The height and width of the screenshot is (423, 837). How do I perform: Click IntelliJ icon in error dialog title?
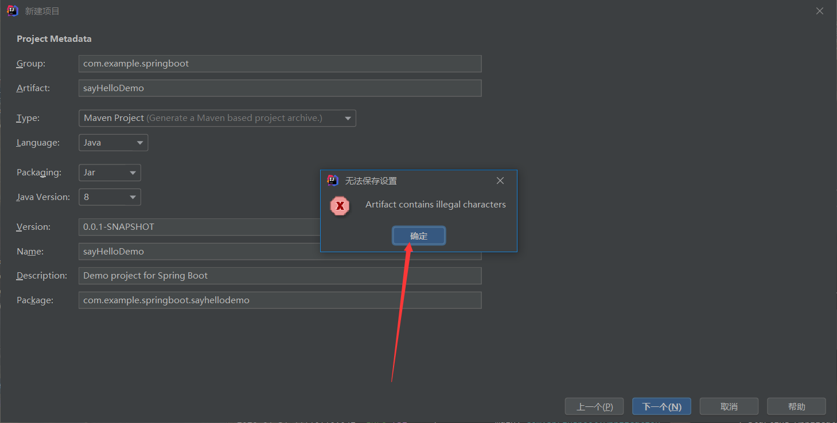click(x=333, y=181)
